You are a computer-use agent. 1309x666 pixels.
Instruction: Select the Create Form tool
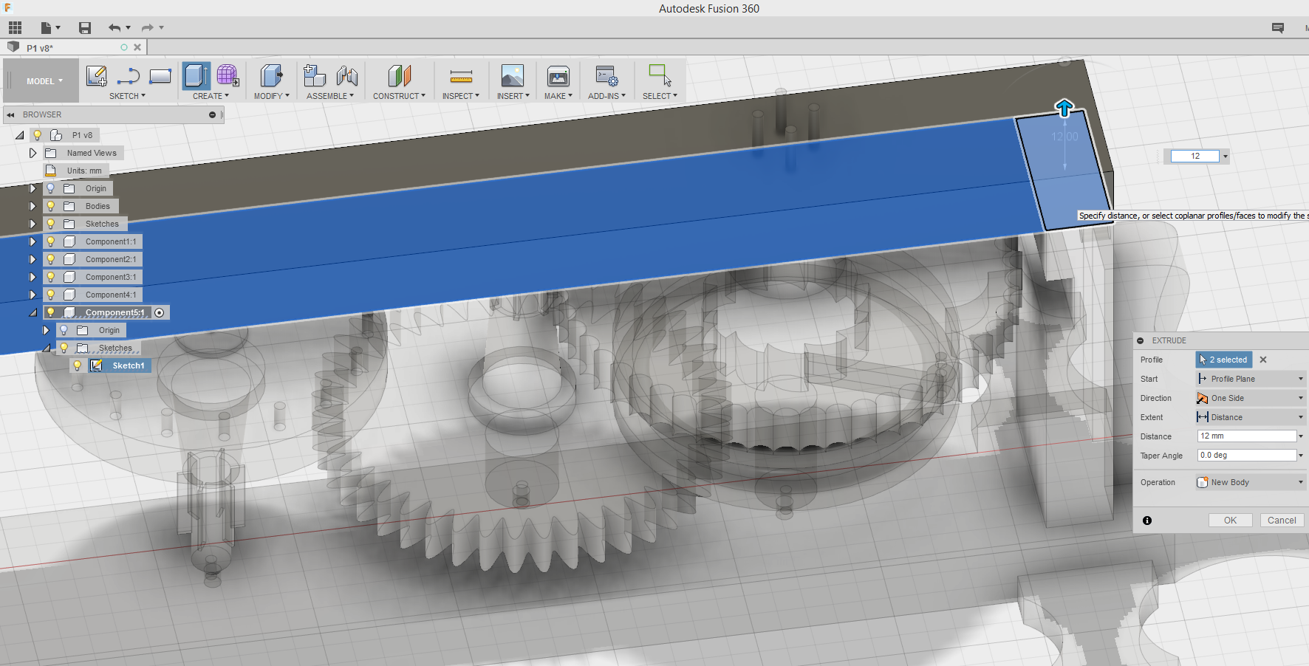coord(228,75)
